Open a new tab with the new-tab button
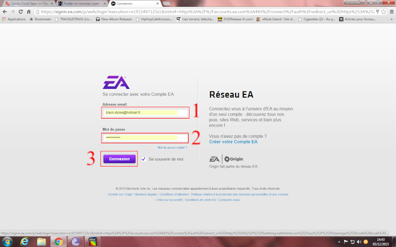The height and width of the screenshot is (247, 396). tap(166, 3)
